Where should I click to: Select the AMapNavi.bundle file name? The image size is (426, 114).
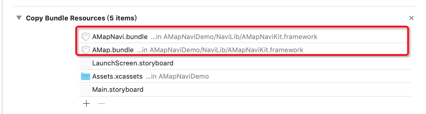(120, 37)
